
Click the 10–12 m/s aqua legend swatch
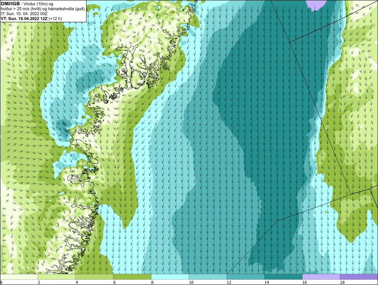click(x=208, y=277)
